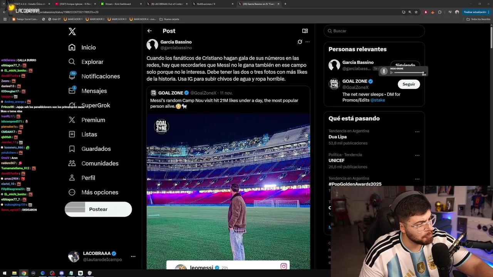The image size is (493, 277).
Task: Open Más opciones menu
Action: point(93,192)
